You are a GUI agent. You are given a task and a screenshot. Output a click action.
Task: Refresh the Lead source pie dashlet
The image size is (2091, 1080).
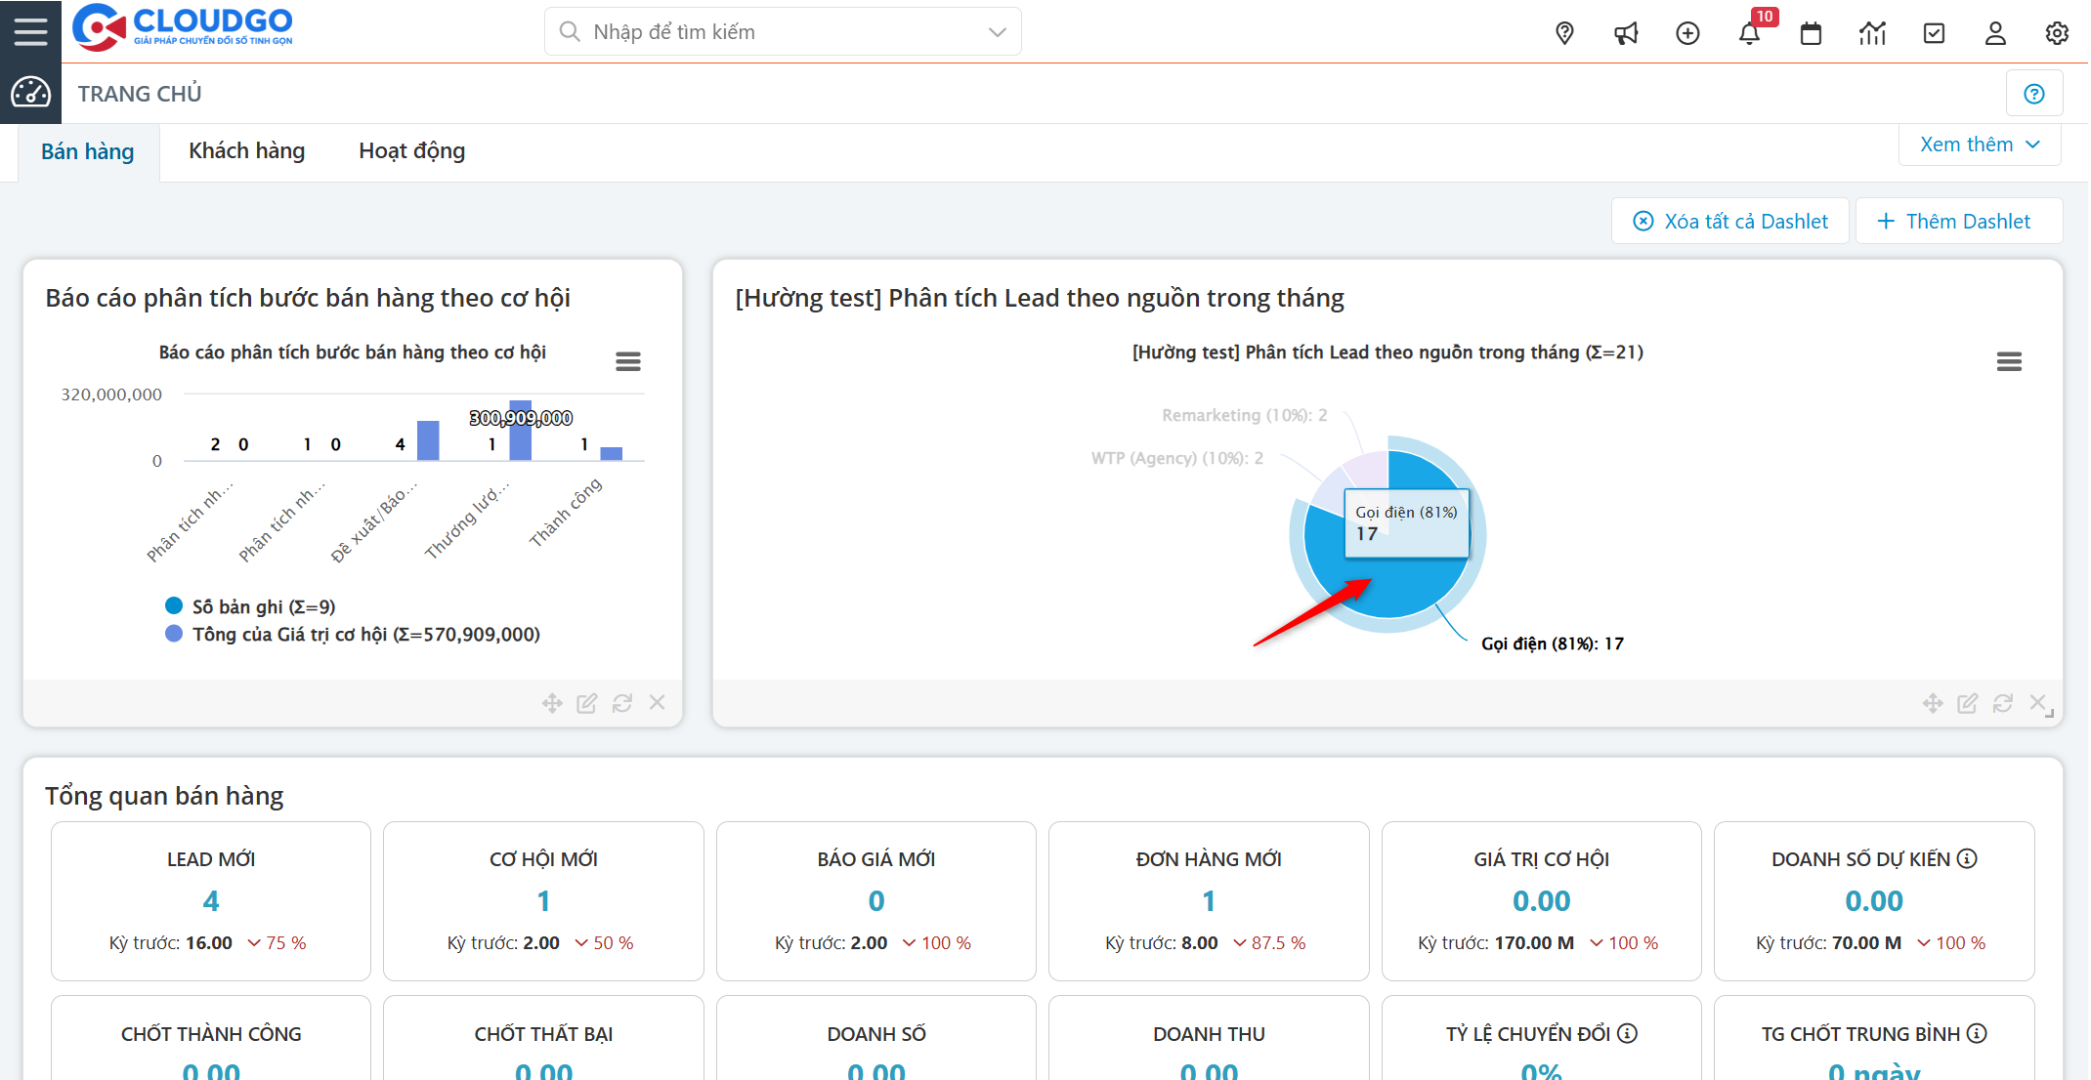pos(2003,703)
